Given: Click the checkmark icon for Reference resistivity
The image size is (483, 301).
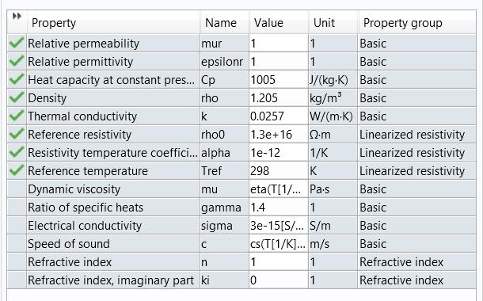Looking at the screenshot, I should (17, 134).
